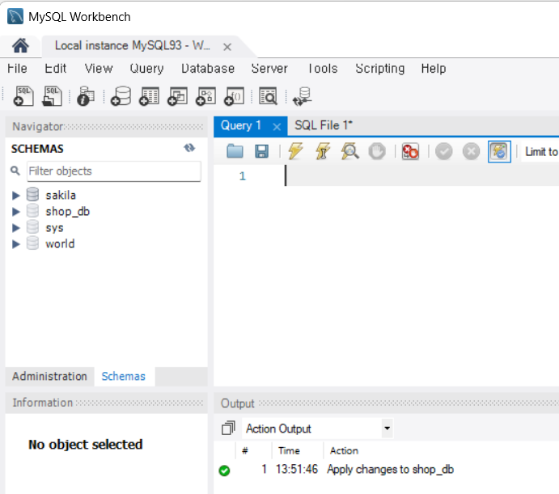
Task: Click the 13:51:46 time cell
Action: click(297, 470)
